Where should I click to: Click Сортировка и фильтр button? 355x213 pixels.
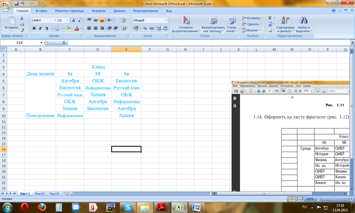pyautogui.click(x=285, y=25)
